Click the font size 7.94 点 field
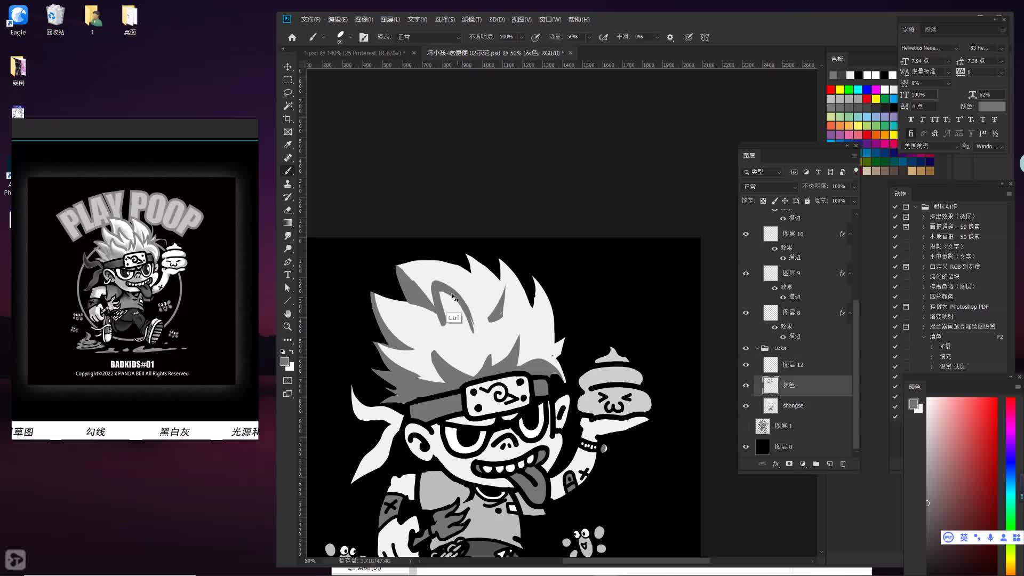1024x576 pixels. 929,61
